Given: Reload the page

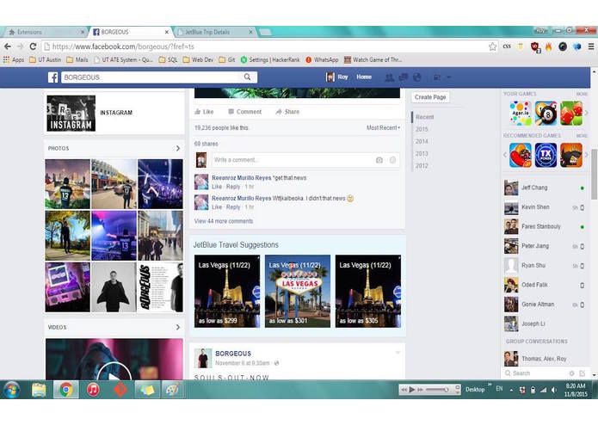Looking at the screenshot, I should [33, 46].
